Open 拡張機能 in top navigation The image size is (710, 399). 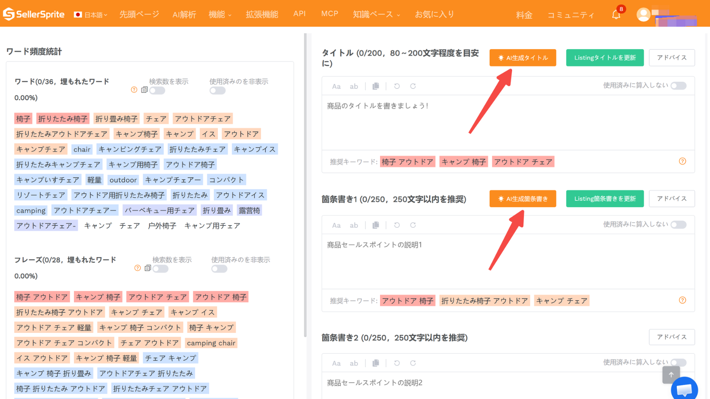pos(262,14)
